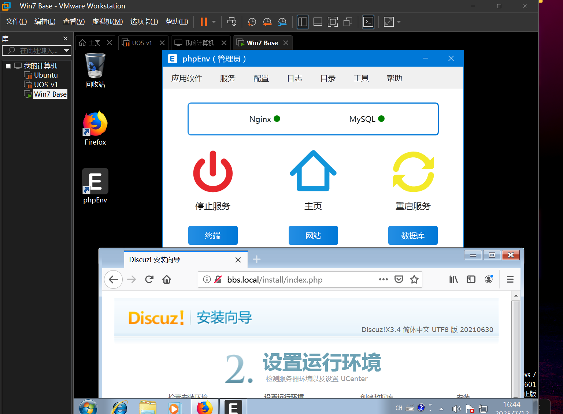
Task: Click the Windows 7 Start button
Action: (88, 407)
